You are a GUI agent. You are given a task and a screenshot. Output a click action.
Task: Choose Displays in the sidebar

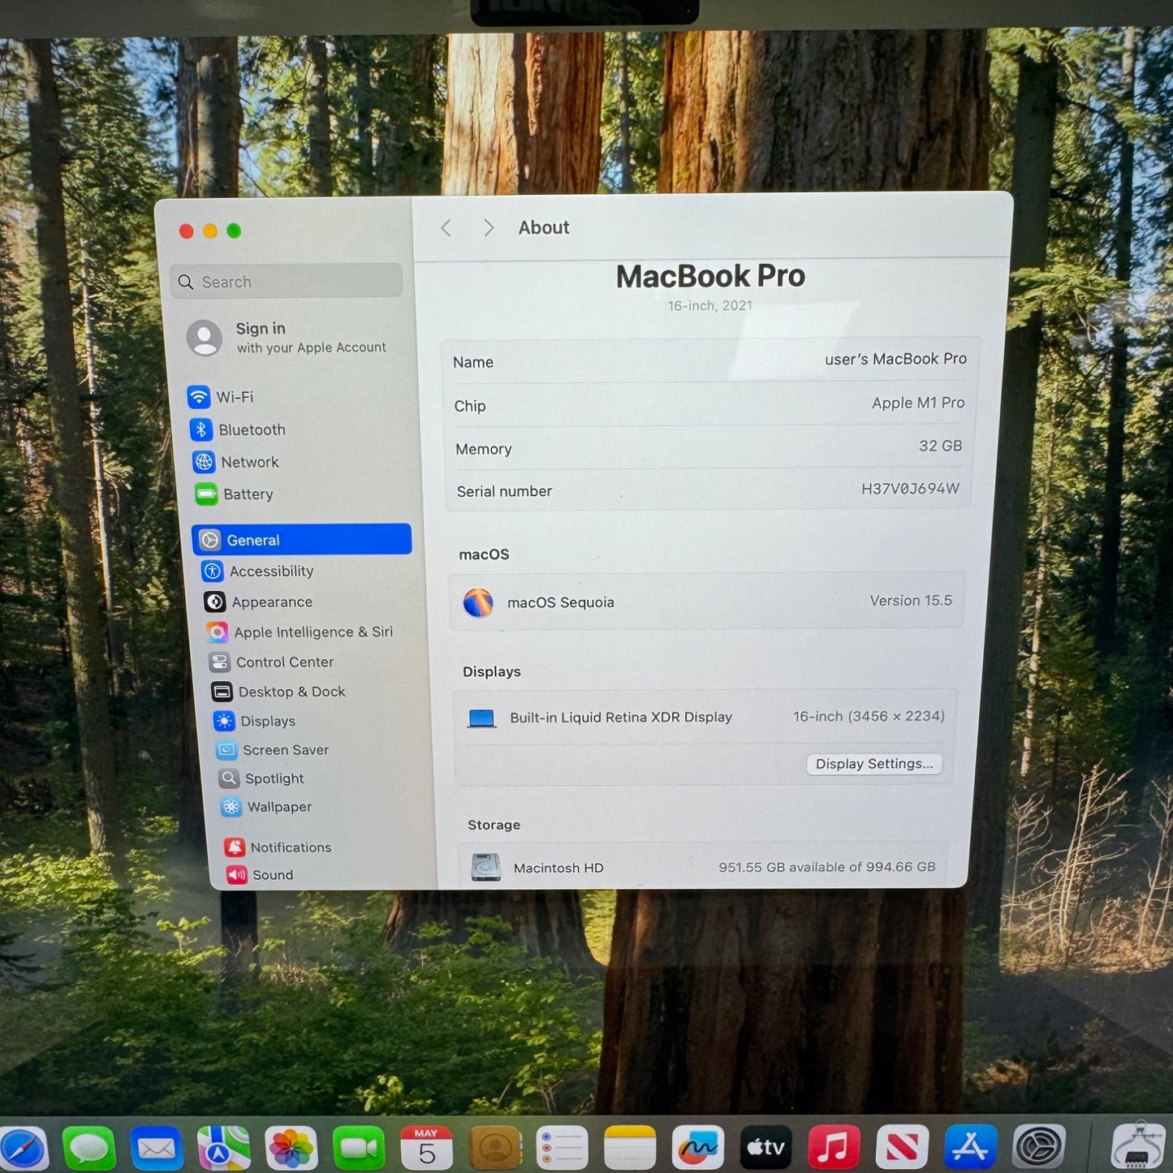click(x=255, y=721)
